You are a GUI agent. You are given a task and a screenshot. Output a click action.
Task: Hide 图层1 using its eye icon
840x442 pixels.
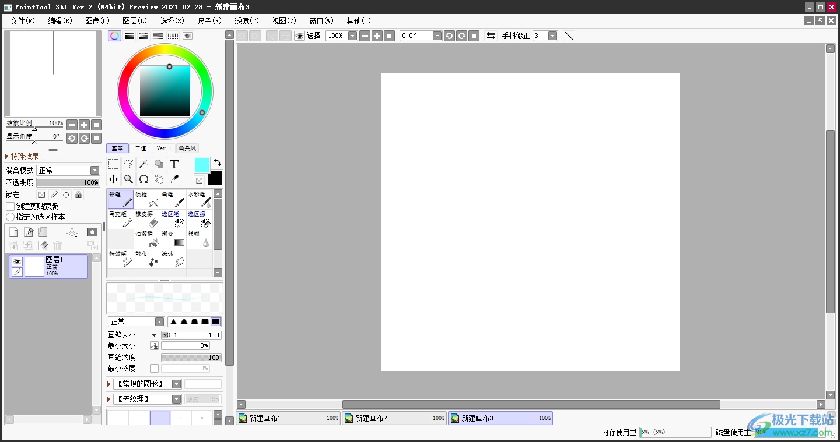coord(17,261)
